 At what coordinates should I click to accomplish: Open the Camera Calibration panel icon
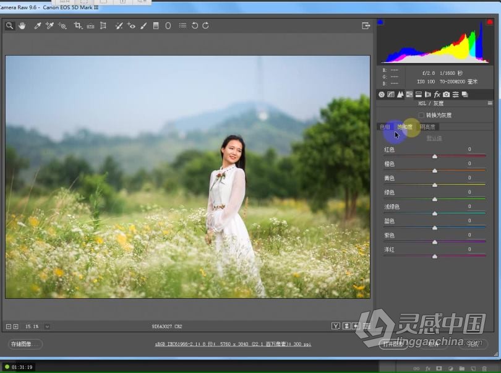[x=447, y=94]
